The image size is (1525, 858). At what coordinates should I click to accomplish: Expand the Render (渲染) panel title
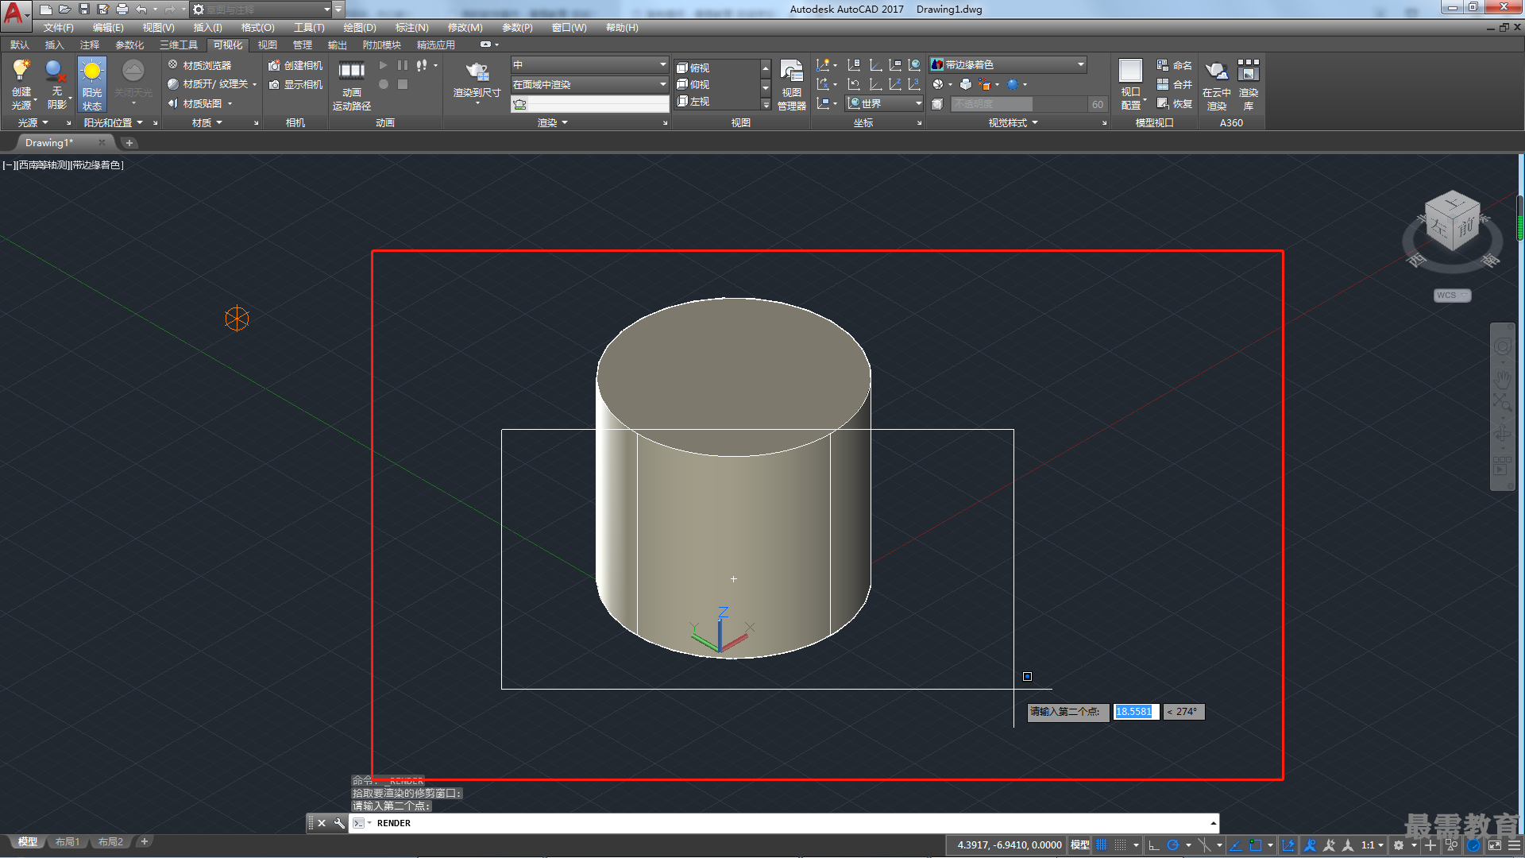(x=553, y=122)
